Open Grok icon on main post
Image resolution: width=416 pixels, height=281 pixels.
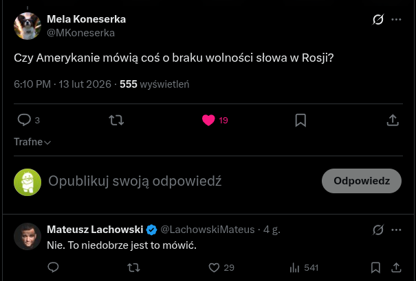pos(377,20)
